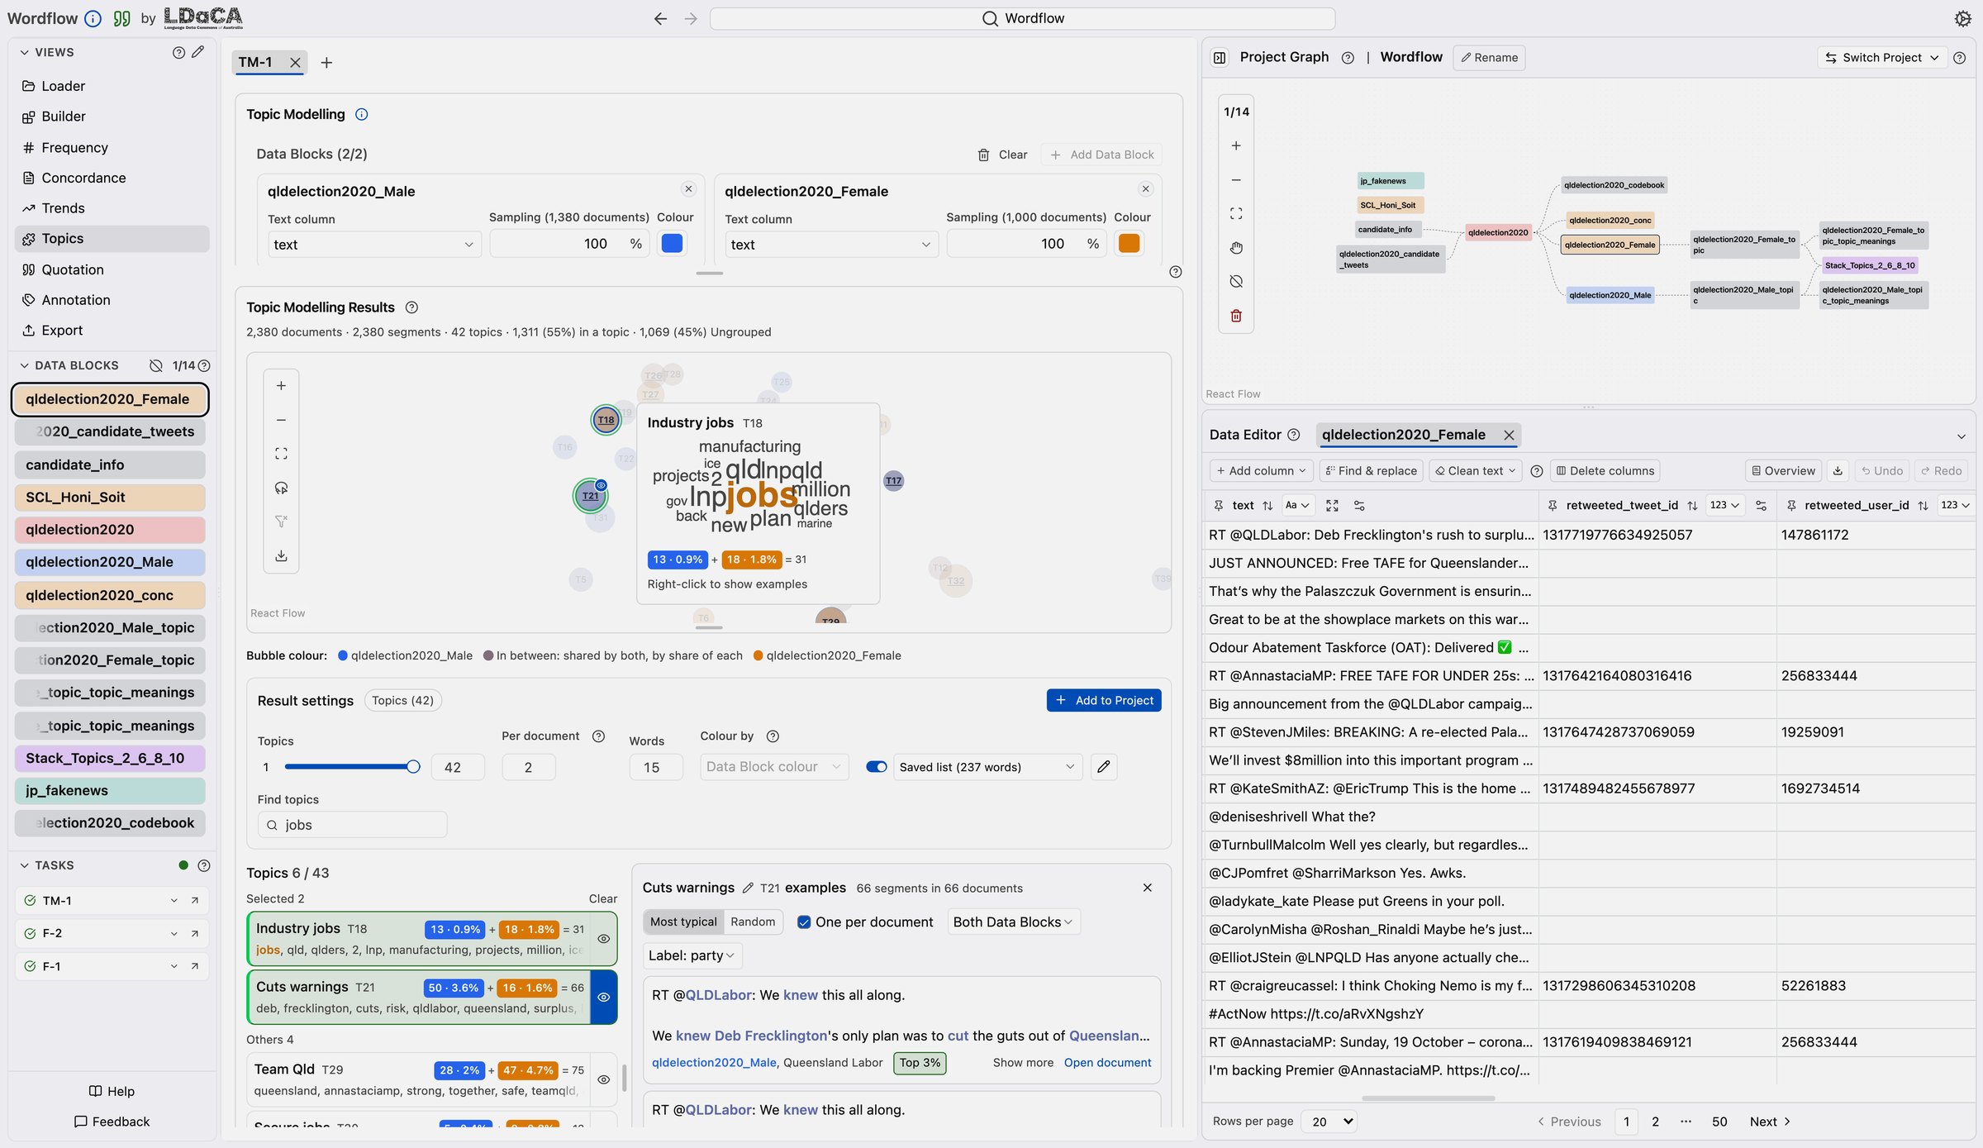The height and width of the screenshot is (1148, 1983).
Task: Open TM-1 task in new view arrow
Action: coord(194,901)
